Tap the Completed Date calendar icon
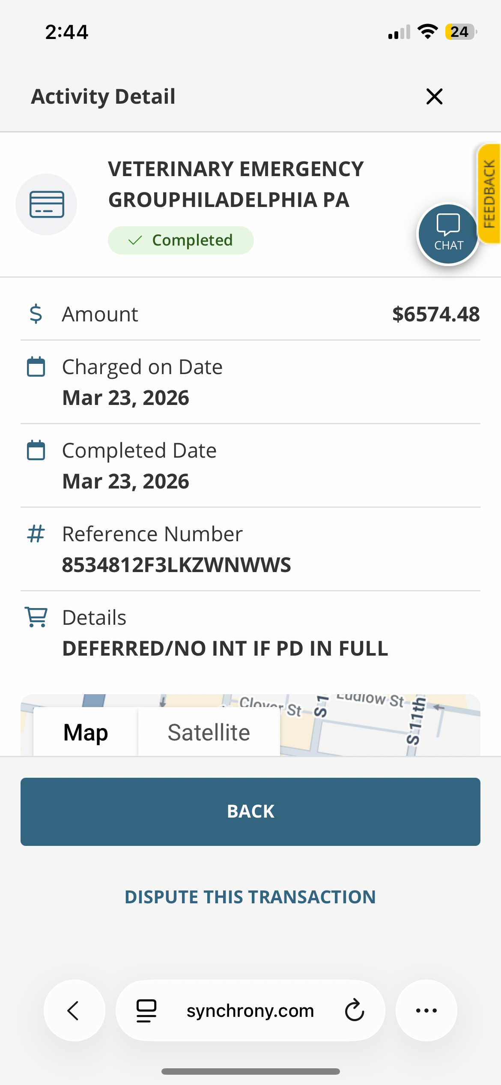Image resolution: width=501 pixels, height=1085 pixels. click(x=36, y=450)
